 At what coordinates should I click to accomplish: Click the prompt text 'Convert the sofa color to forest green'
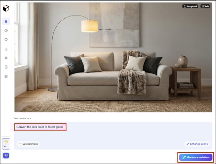tap(40, 127)
